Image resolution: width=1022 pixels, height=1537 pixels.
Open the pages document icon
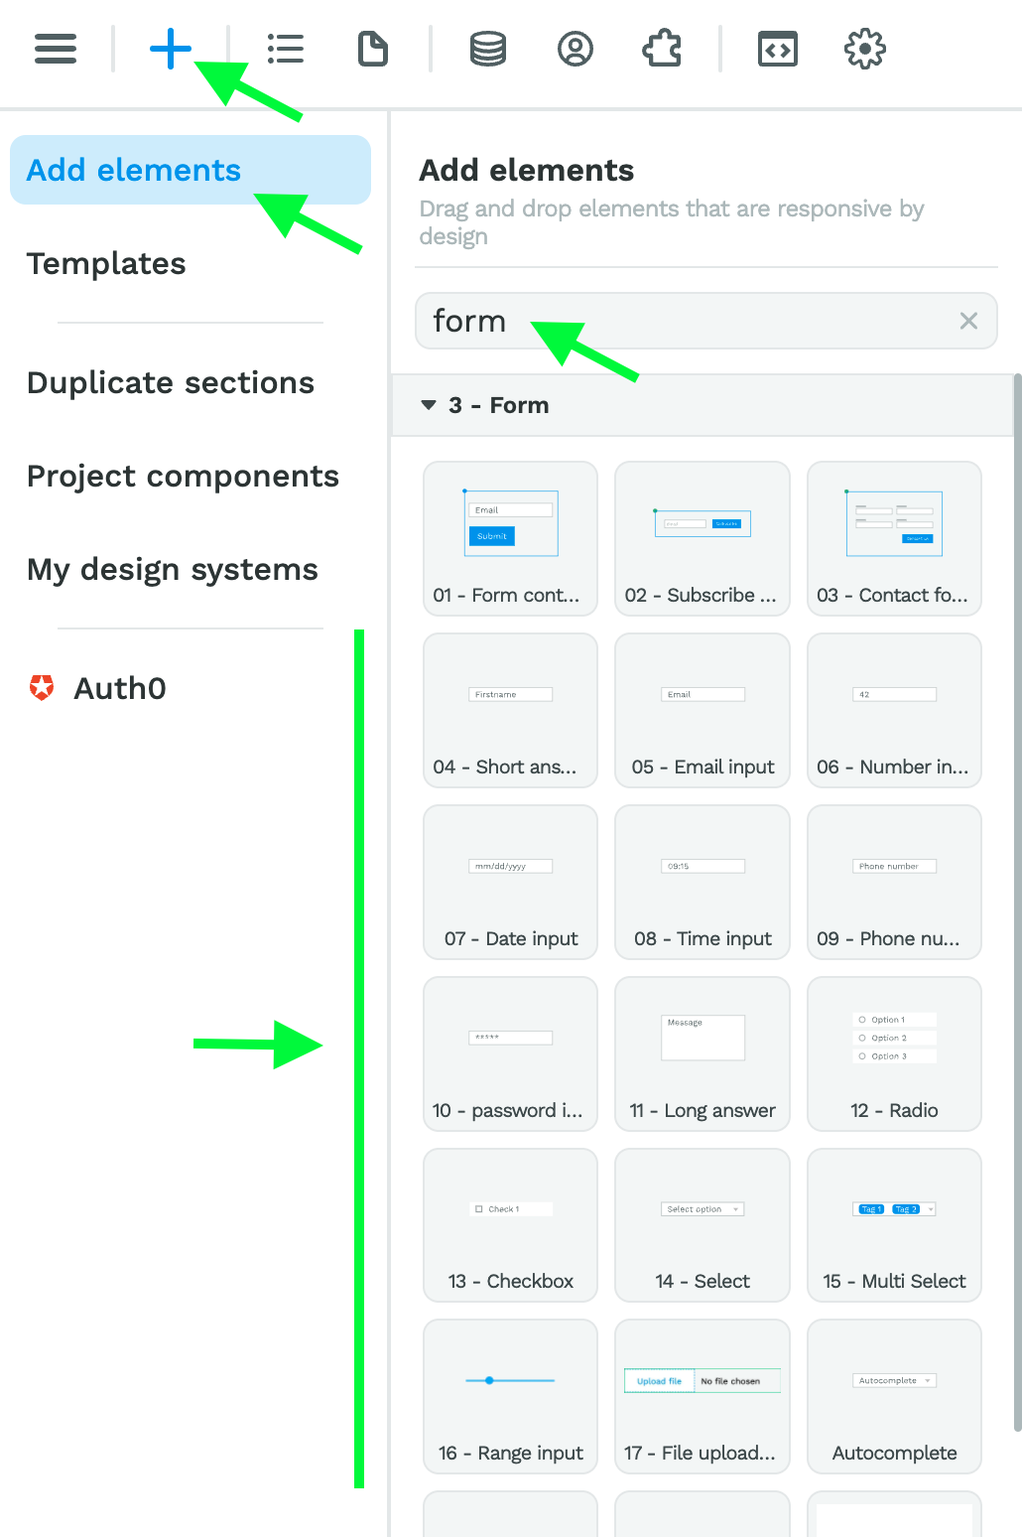373,49
